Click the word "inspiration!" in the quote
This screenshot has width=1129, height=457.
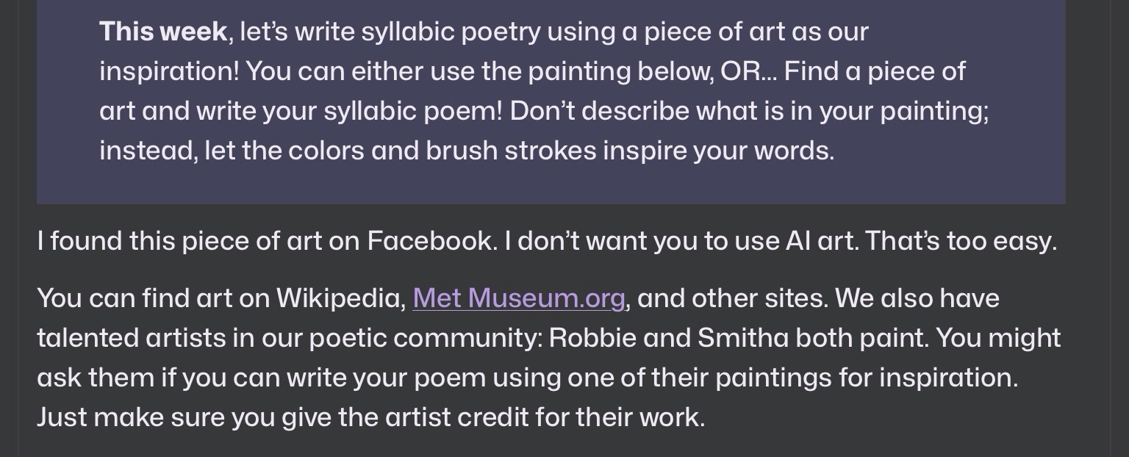pyautogui.click(x=169, y=72)
